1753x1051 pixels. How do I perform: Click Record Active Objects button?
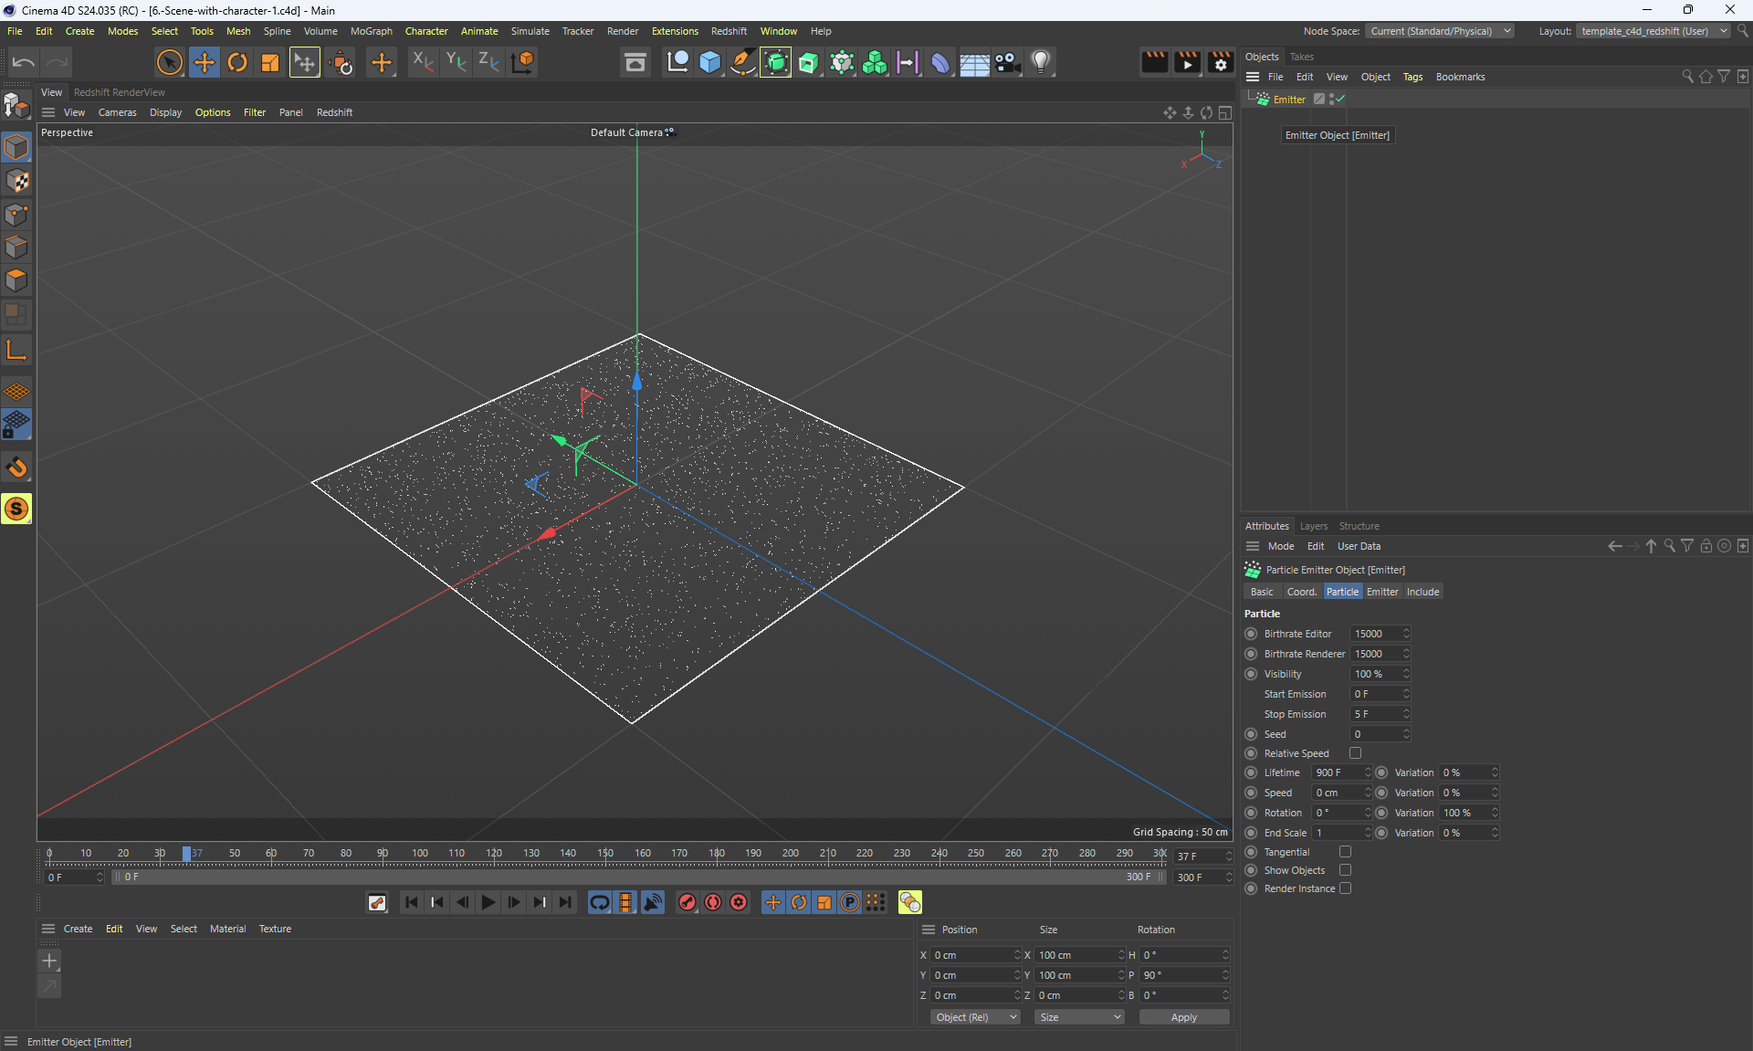tap(688, 902)
